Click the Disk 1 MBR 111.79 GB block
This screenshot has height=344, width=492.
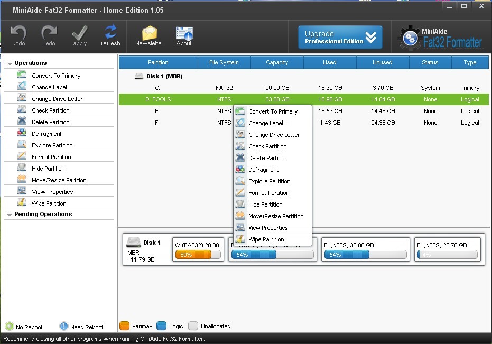pos(145,250)
